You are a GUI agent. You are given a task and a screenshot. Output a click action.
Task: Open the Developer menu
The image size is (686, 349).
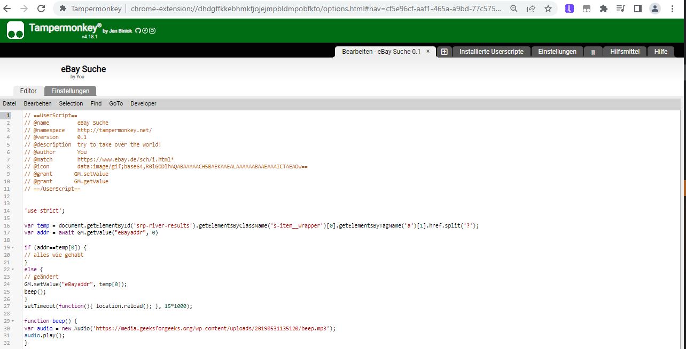point(143,103)
